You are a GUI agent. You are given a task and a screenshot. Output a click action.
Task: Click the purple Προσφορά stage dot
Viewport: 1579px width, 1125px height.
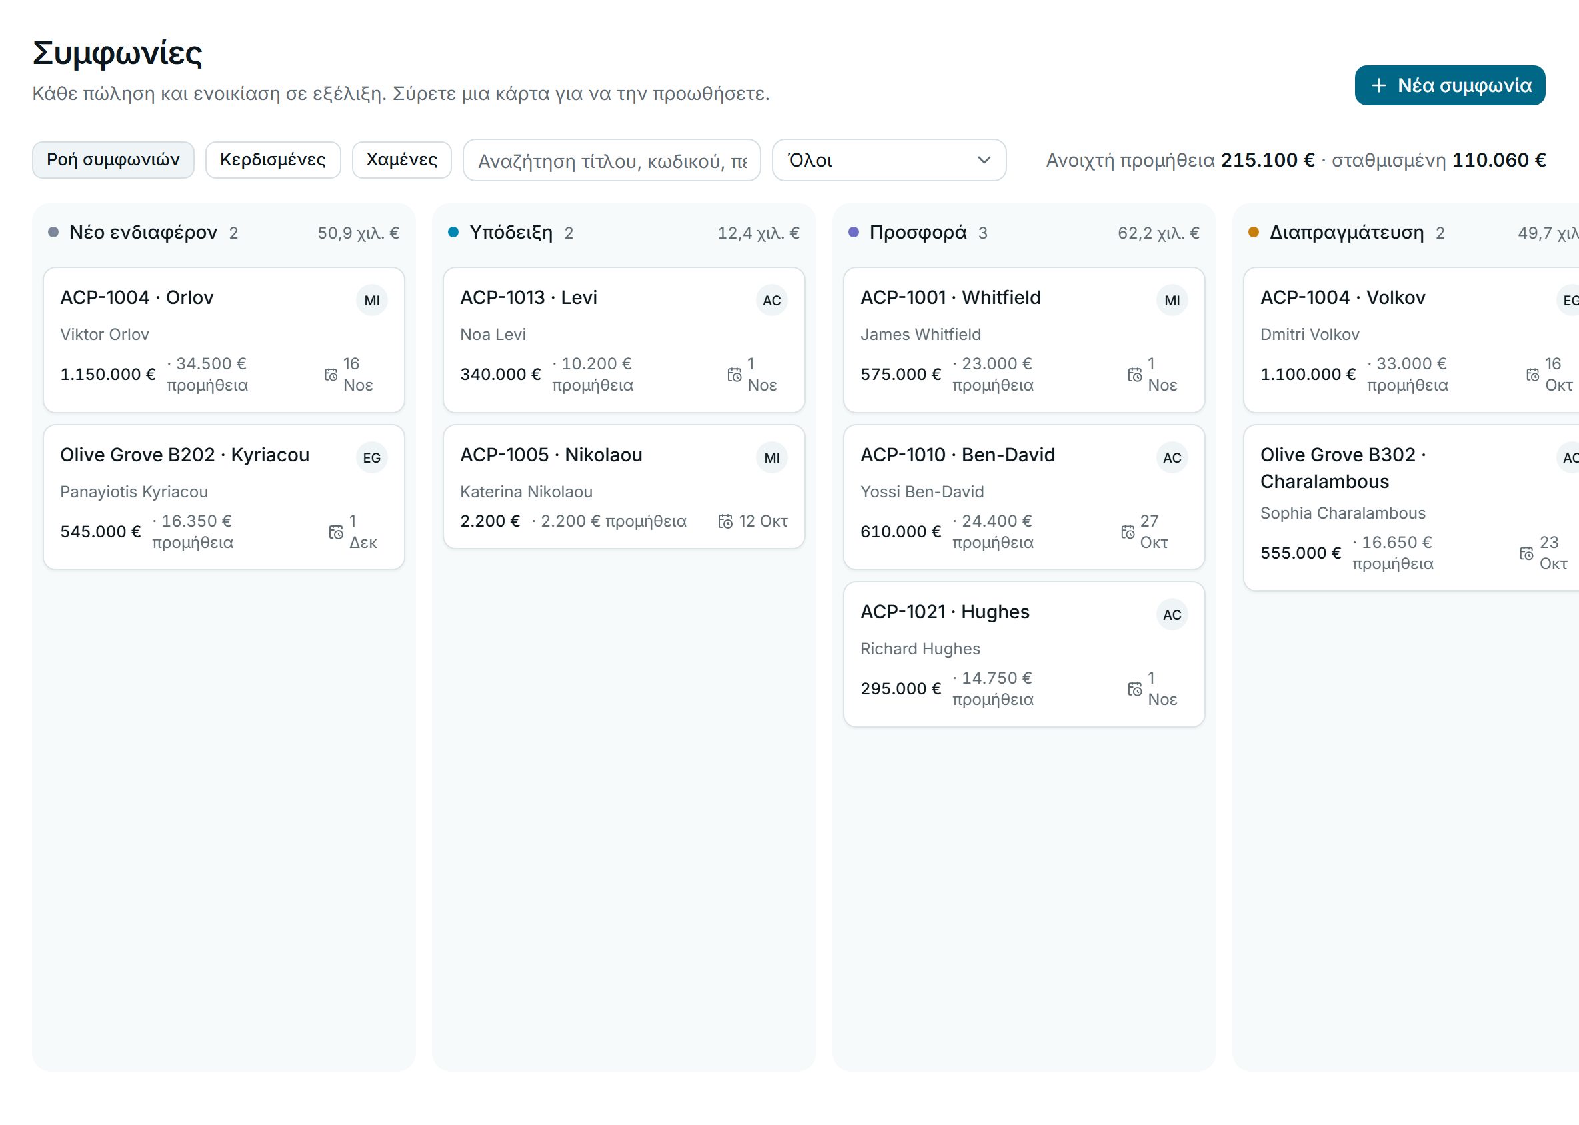(854, 232)
